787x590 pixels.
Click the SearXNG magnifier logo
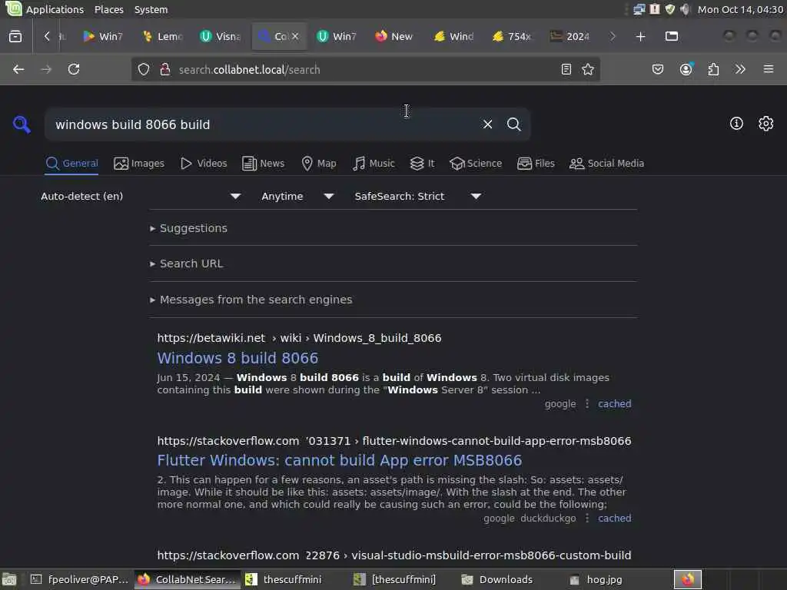point(22,124)
